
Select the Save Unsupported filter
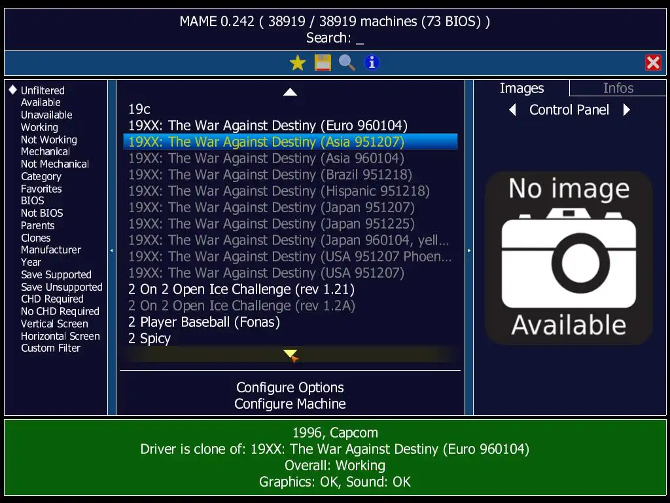[x=62, y=287]
